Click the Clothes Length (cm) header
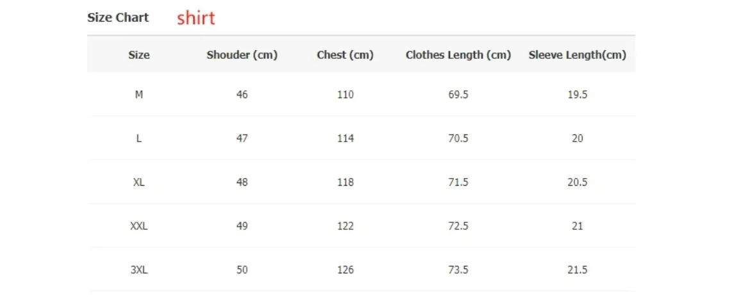This screenshot has width=750, height=301. pos(458,55)
